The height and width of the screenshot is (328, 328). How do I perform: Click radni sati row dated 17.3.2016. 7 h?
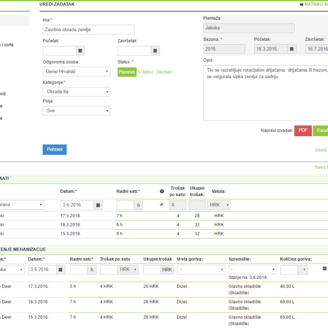(x=164, y=216)
